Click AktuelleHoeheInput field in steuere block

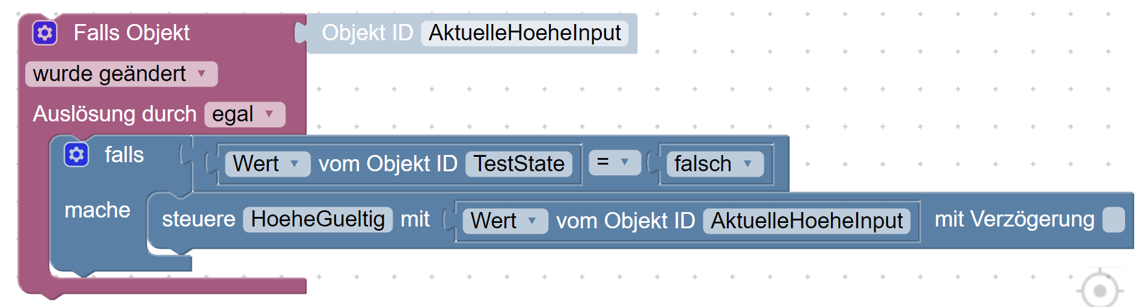(x=807, y=221)
